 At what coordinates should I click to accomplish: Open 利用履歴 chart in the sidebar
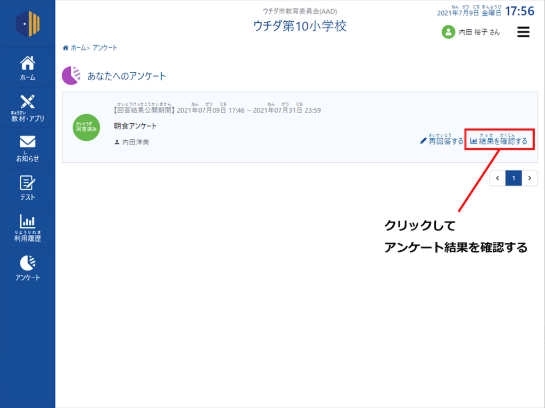27,228
